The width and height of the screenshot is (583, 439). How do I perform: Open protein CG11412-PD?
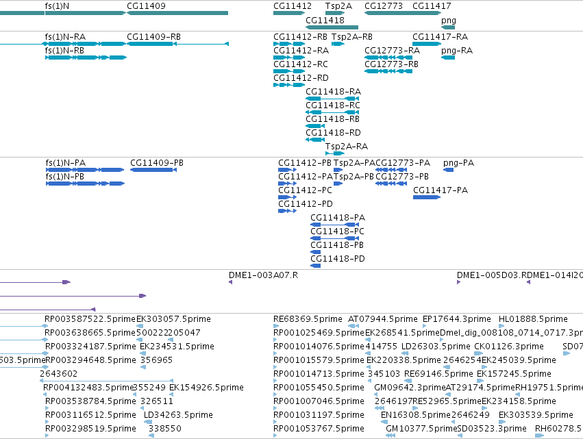coord(288,211)
